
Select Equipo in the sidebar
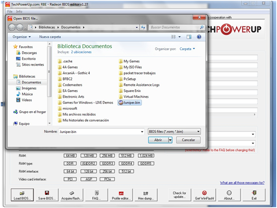(21, 124)
